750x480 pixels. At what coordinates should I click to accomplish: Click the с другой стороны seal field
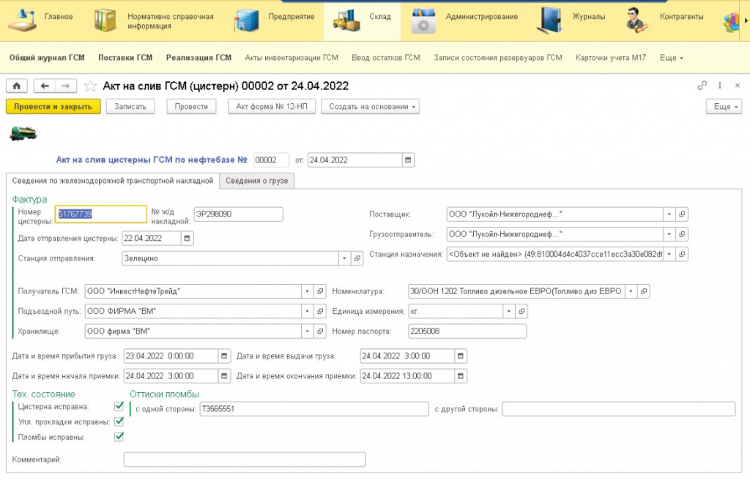point(618,409)
